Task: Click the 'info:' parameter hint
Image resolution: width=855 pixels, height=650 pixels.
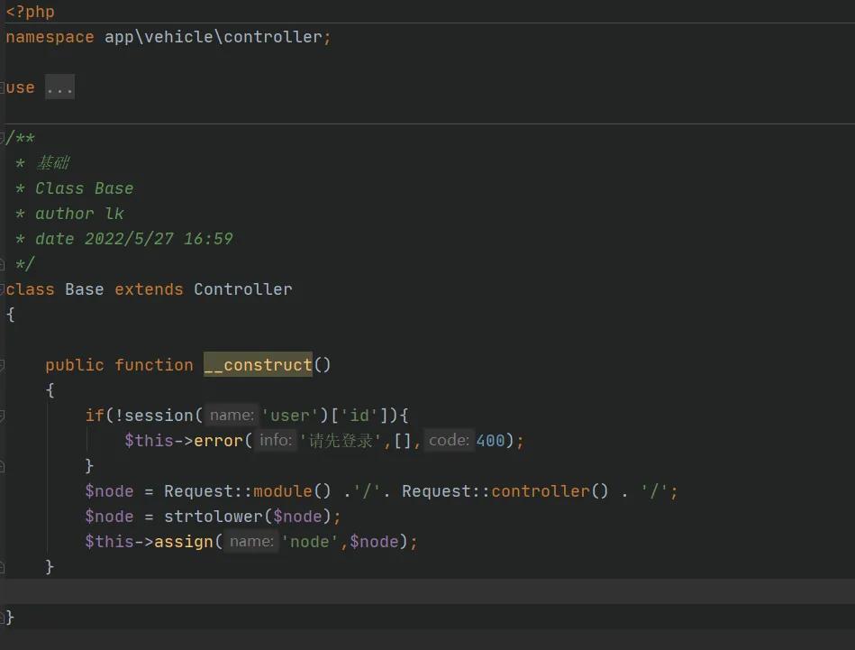Action: click(276, 440)
